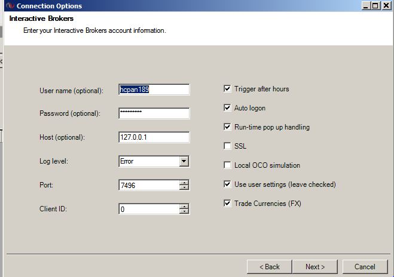The width and height of the screenshot is (394, 277).
Task: Enable the SSL checkbox
Action: [227, 146]
